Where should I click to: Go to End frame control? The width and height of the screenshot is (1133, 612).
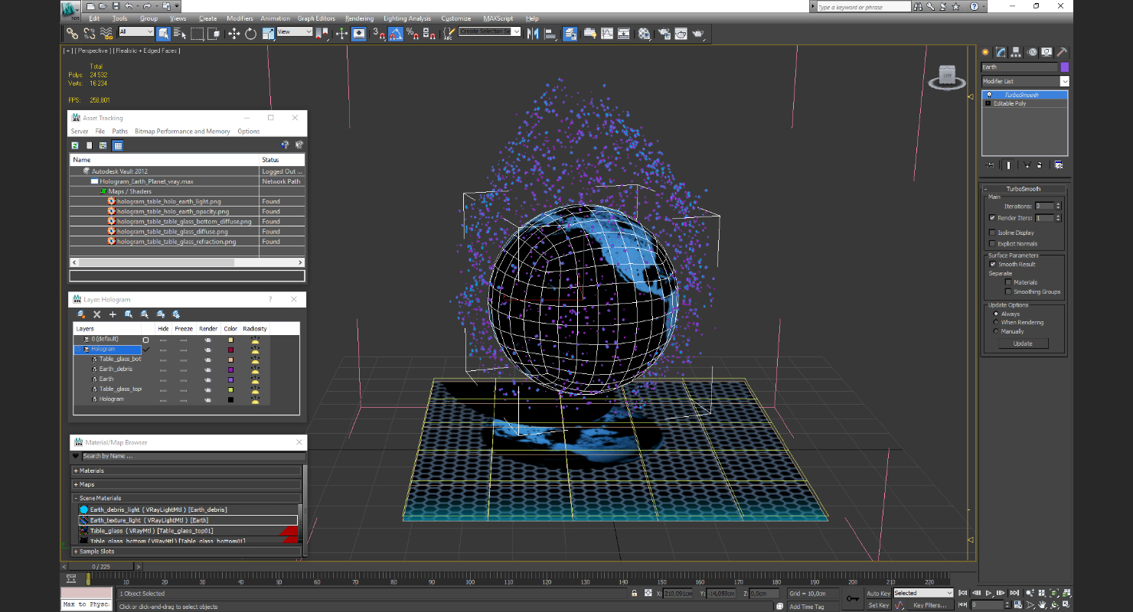click(x=1014, y=593)
